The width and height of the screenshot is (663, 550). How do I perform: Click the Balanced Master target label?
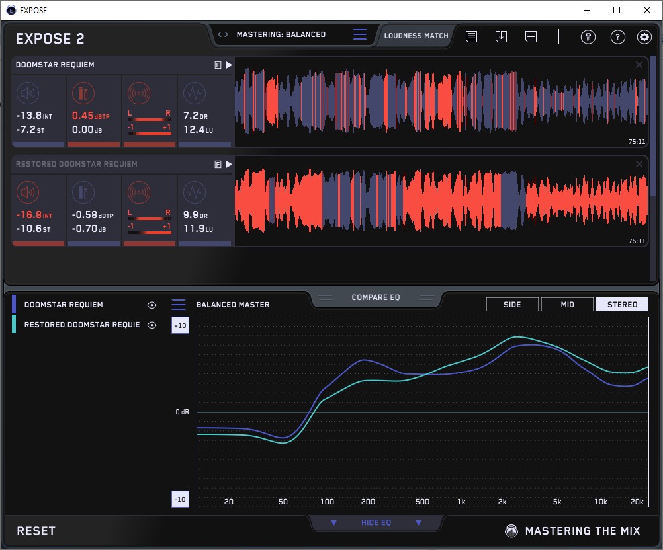(x=233, y=305)
